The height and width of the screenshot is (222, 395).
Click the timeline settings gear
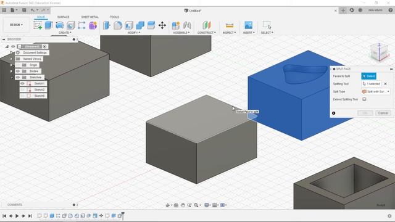point(389,216)
